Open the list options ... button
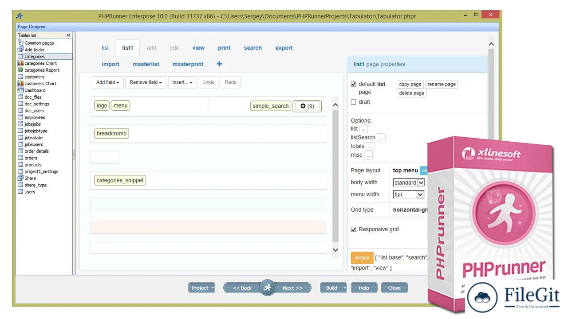 point(364,129)
